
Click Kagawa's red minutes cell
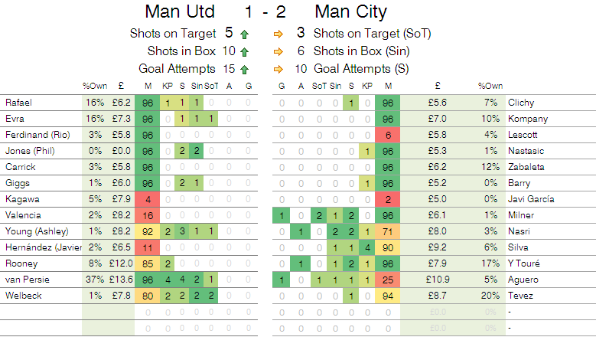(x=148, y=199)
